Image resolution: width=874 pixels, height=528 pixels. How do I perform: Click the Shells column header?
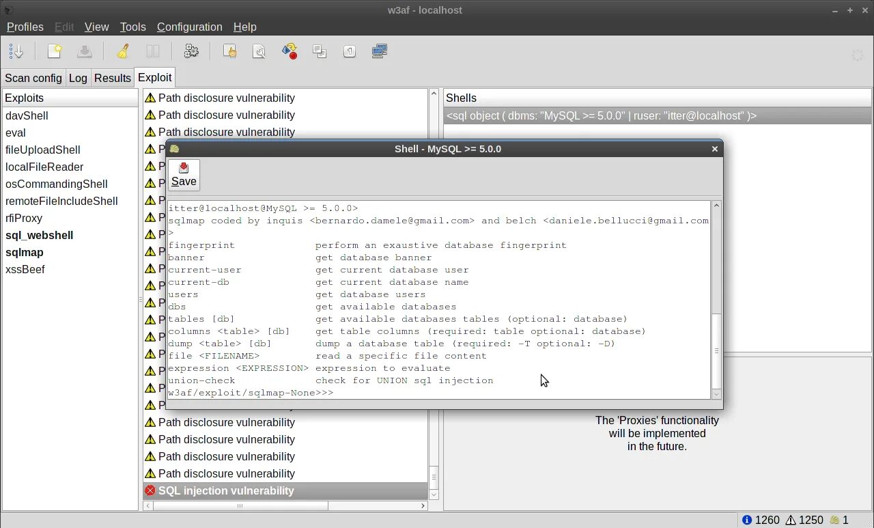(x=658, y=98)
